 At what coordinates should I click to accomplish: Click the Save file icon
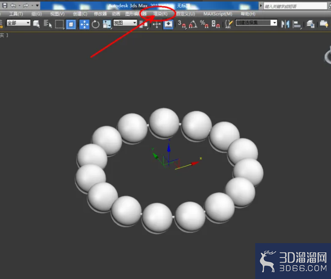click(5, 6)
